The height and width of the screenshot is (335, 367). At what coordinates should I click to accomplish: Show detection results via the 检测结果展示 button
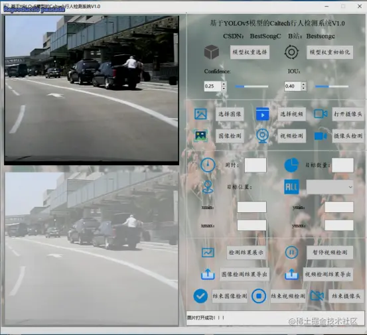click(246, 253)
